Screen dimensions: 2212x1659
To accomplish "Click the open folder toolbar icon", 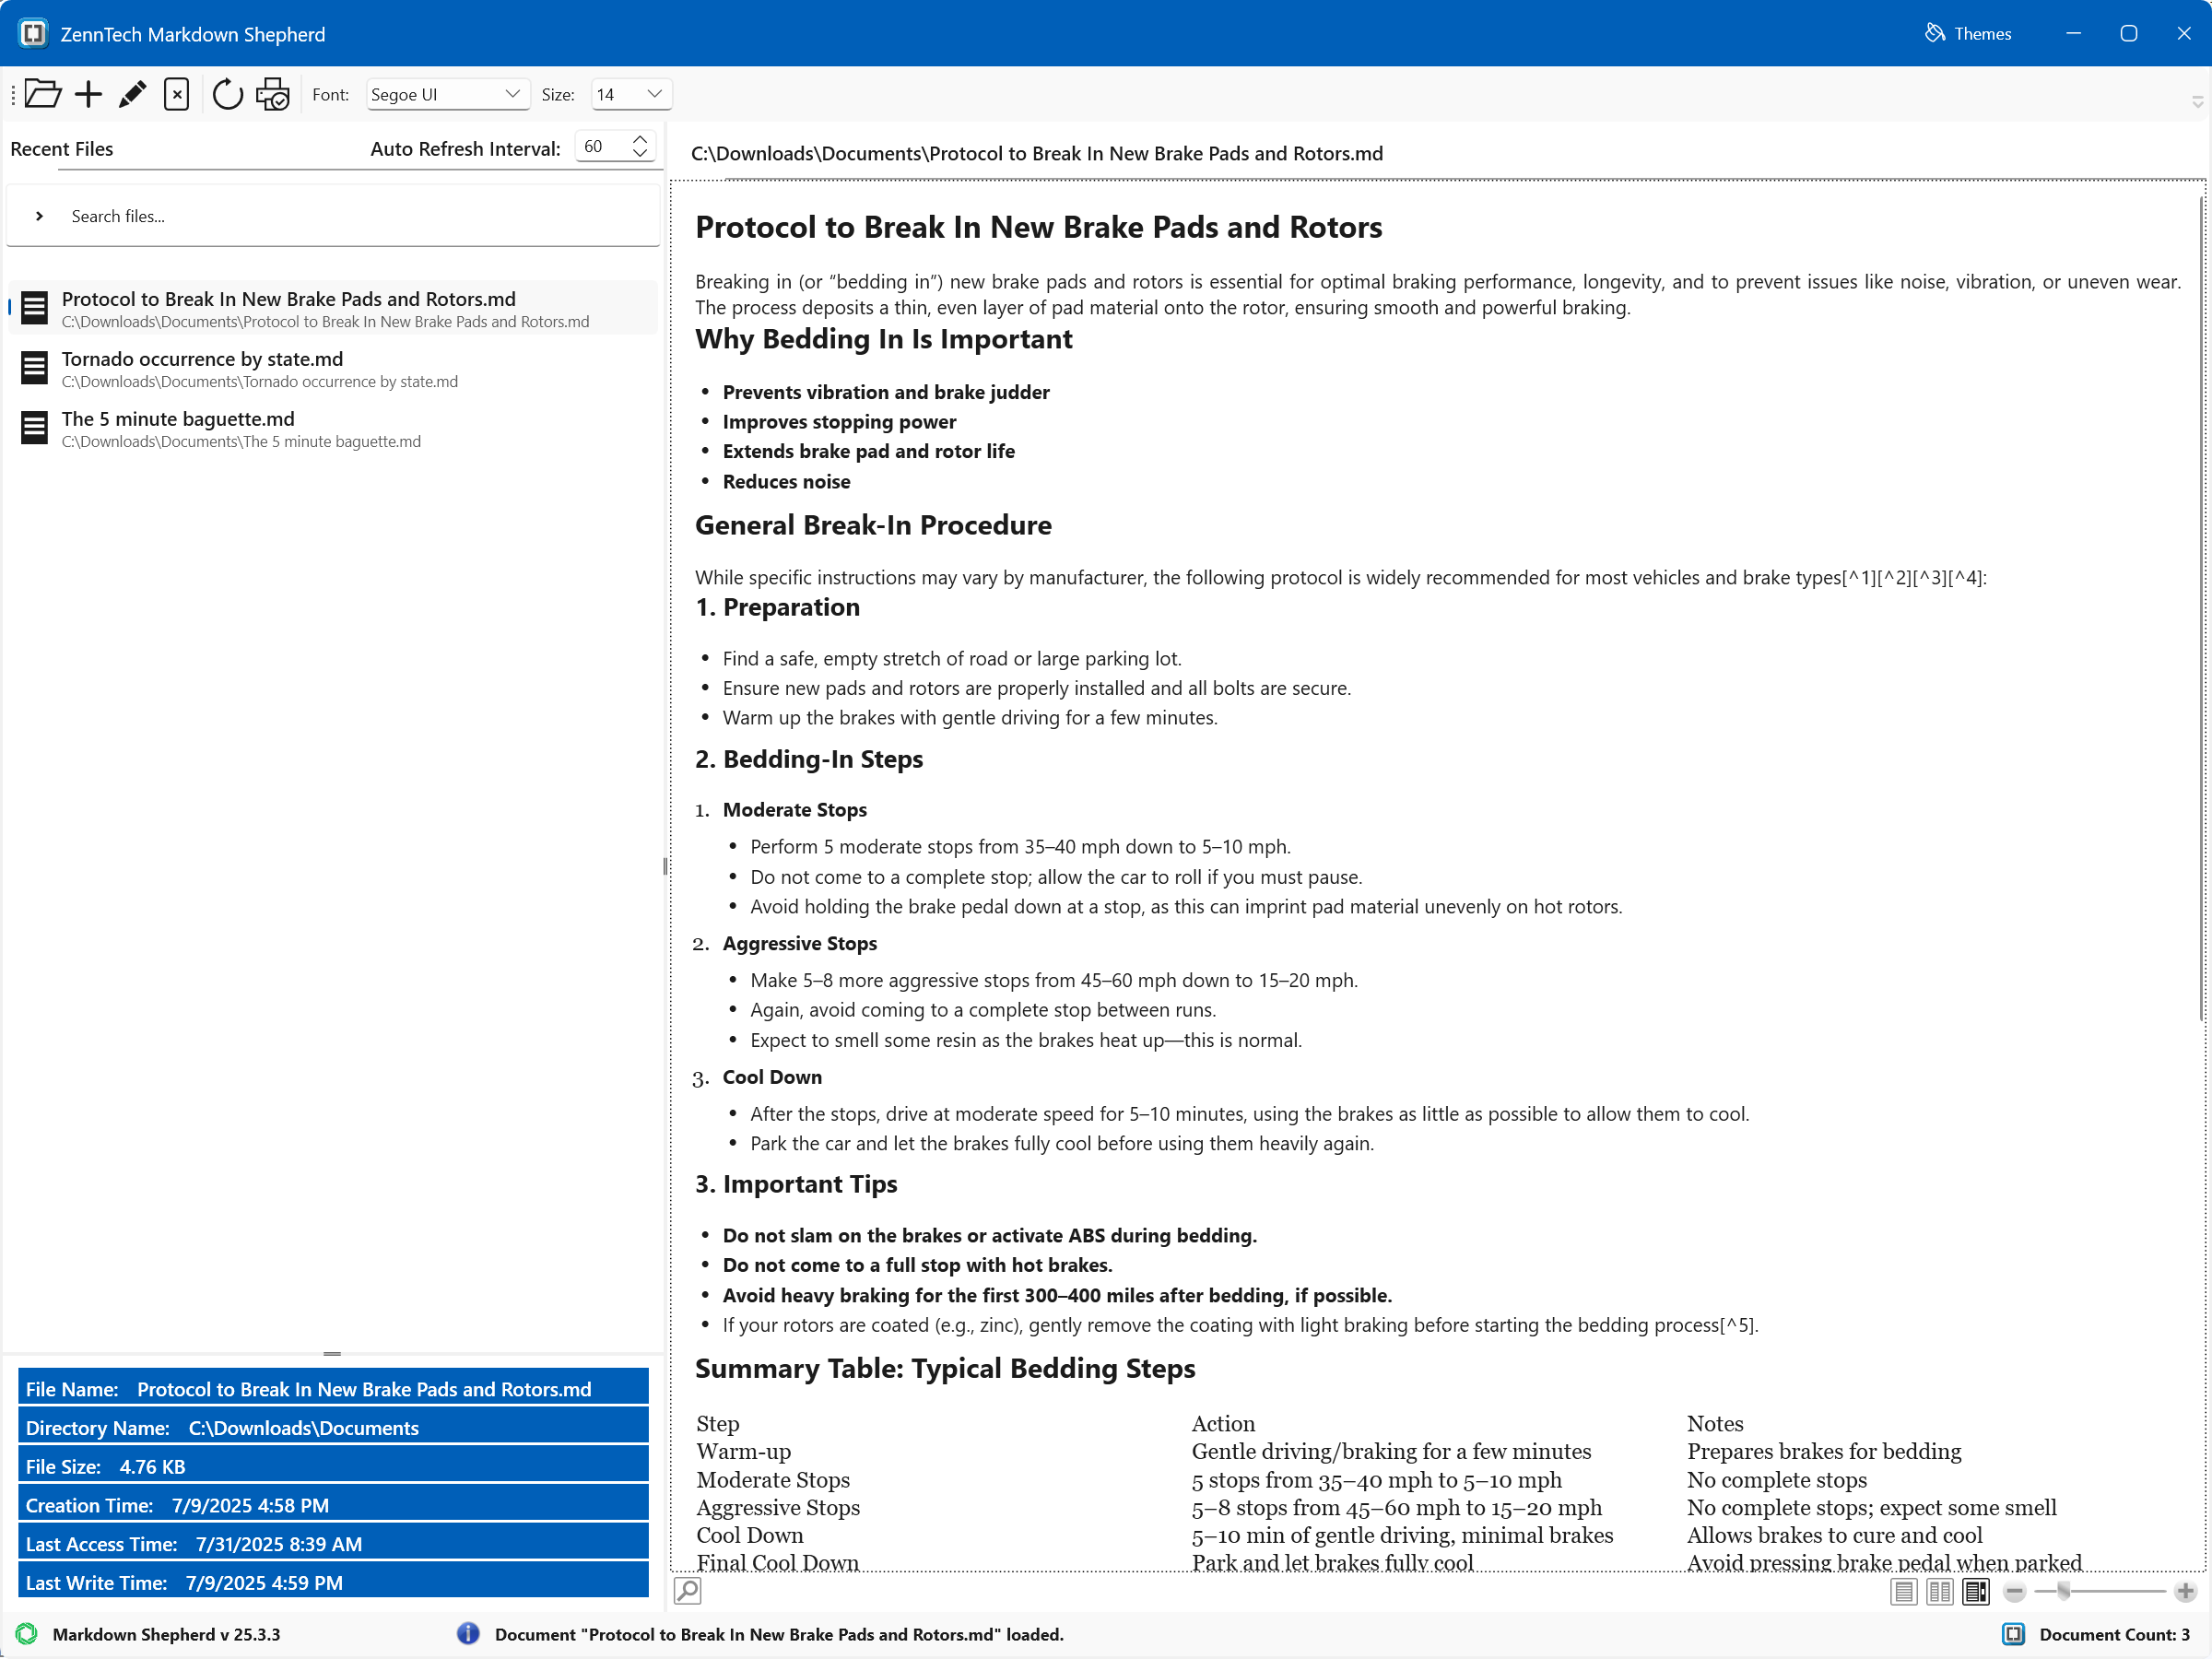I will tap(42, 94).
